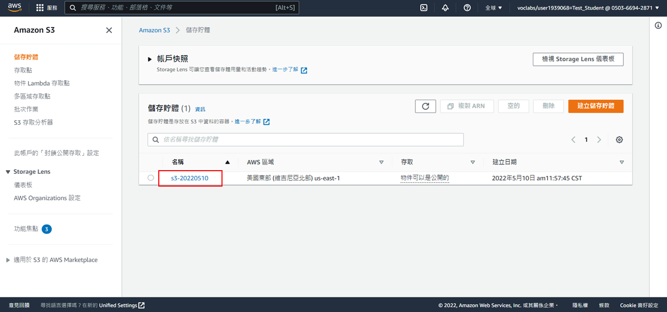Open 多區域存取點 sidebar item
Screen dimensions: 667x312
32,96
